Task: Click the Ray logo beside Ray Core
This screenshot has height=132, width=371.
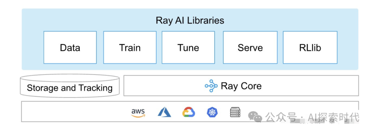Action: [x=211, y=86]
